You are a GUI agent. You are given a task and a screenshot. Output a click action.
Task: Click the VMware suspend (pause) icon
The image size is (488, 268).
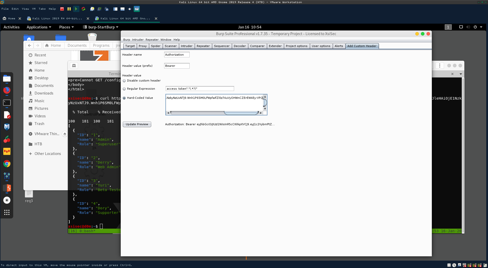click(x=69, y=9)
